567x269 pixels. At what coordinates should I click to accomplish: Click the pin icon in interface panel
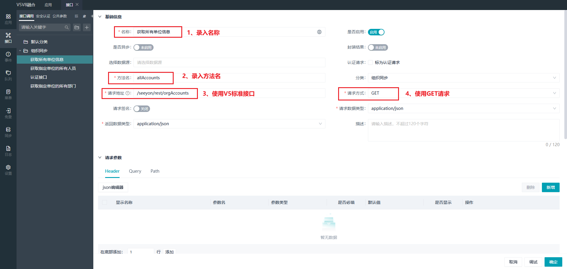point(84,16)
